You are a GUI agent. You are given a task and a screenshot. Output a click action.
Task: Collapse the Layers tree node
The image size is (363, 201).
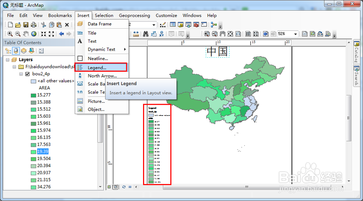tap(8, 60)
